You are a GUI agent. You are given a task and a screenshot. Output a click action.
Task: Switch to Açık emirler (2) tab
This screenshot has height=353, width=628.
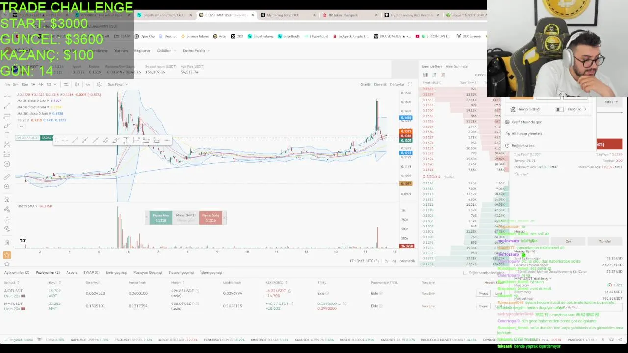[17, 272]
